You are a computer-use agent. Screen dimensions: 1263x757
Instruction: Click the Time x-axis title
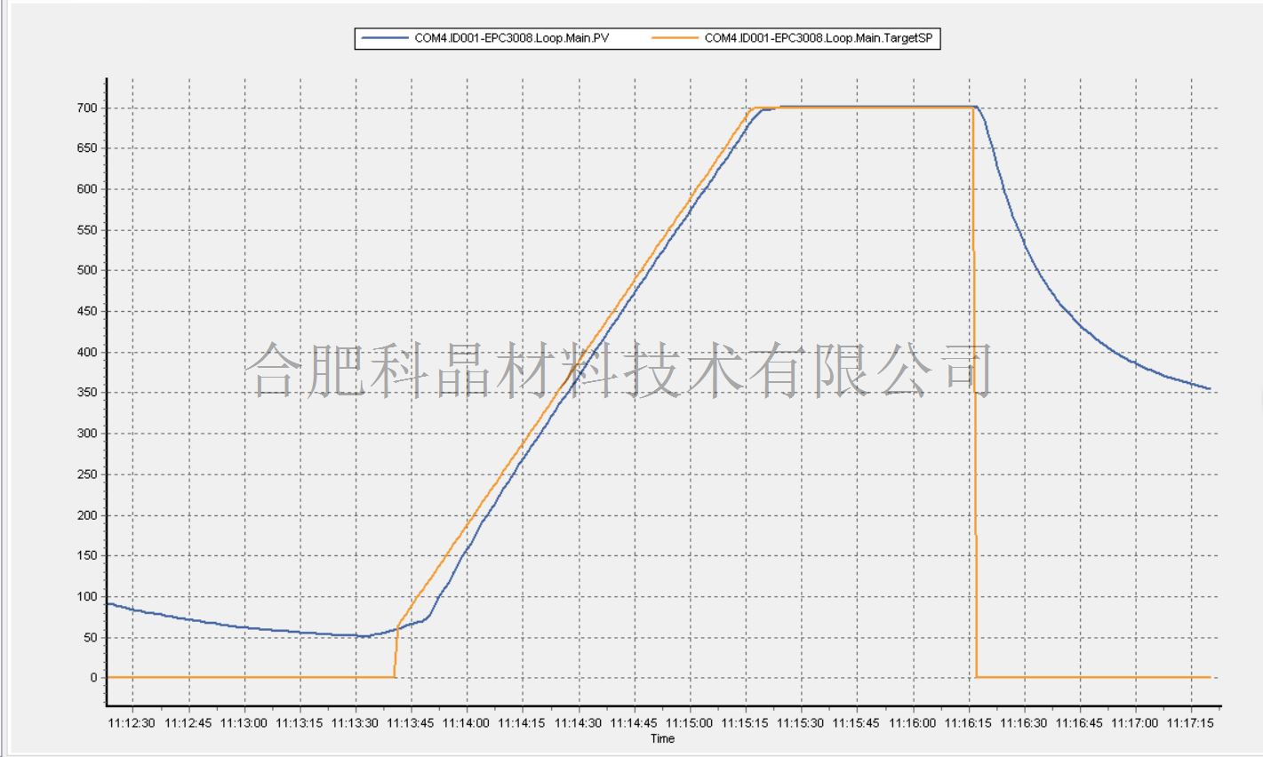pos(662,738)
